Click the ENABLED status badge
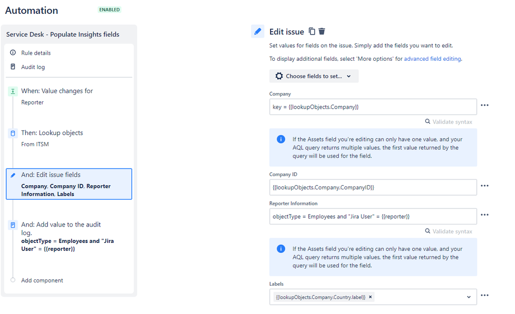Viewport: 515px width, 314px height. click(109, 10)
